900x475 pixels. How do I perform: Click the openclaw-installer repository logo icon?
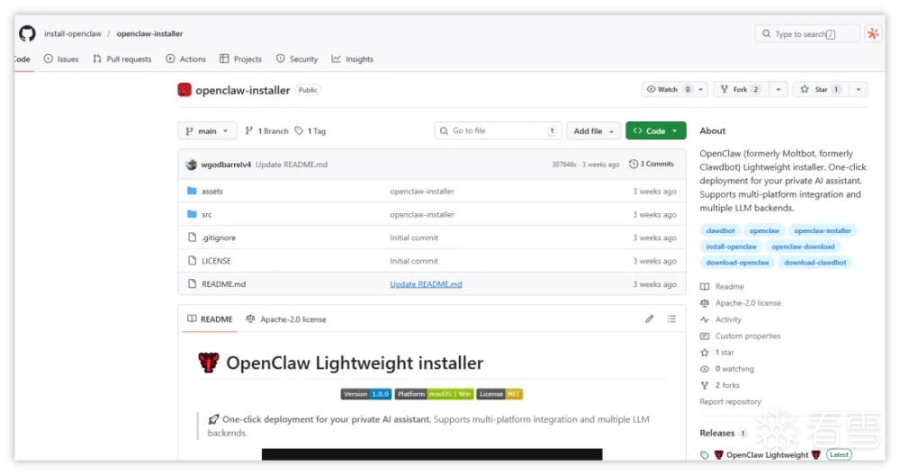coord(184,90)
